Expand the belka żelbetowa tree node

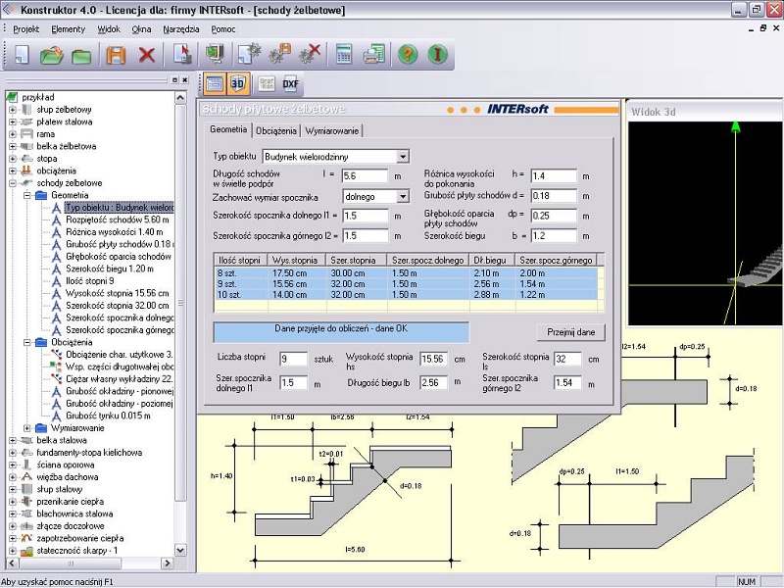(13, 146)
